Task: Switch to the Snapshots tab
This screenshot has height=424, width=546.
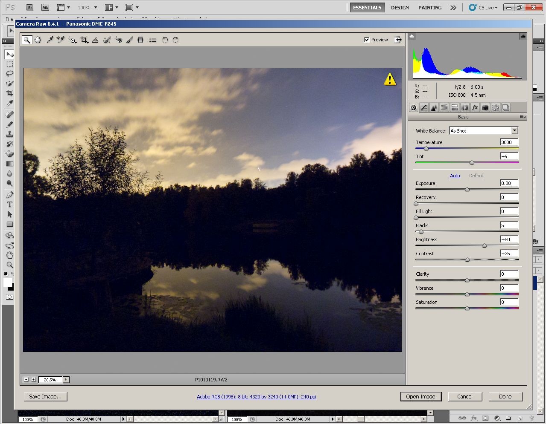Action: click(x=505, y=108)
